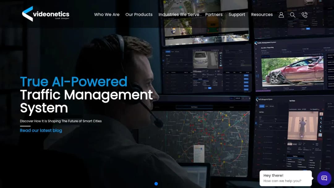Open the Support menu
Viewport: 334px width, 188px height.
[237, 15]
